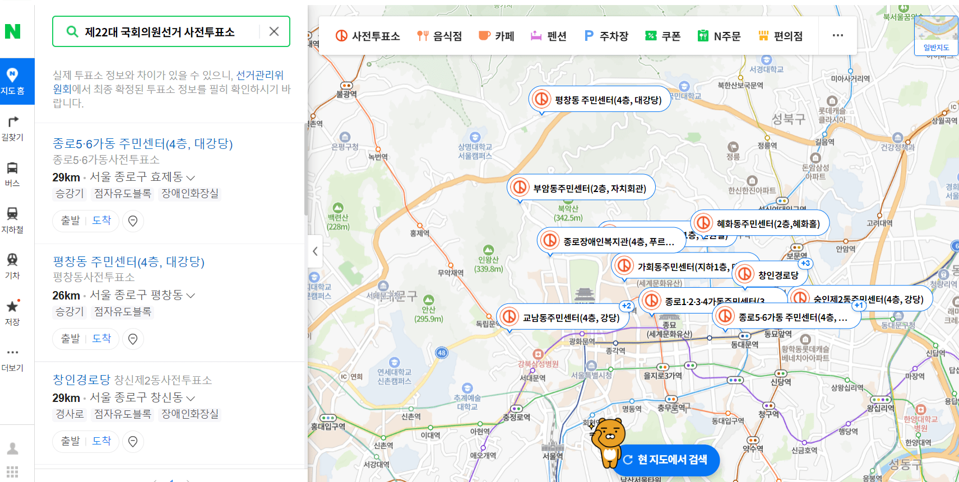Open the 종로5·6가동 주민센터 result title

pos(142,144)
